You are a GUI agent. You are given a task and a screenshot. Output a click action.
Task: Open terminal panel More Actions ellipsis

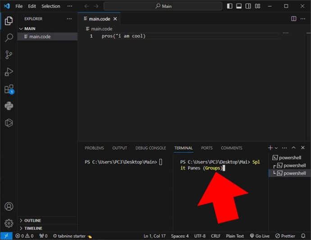coord(284,148)
